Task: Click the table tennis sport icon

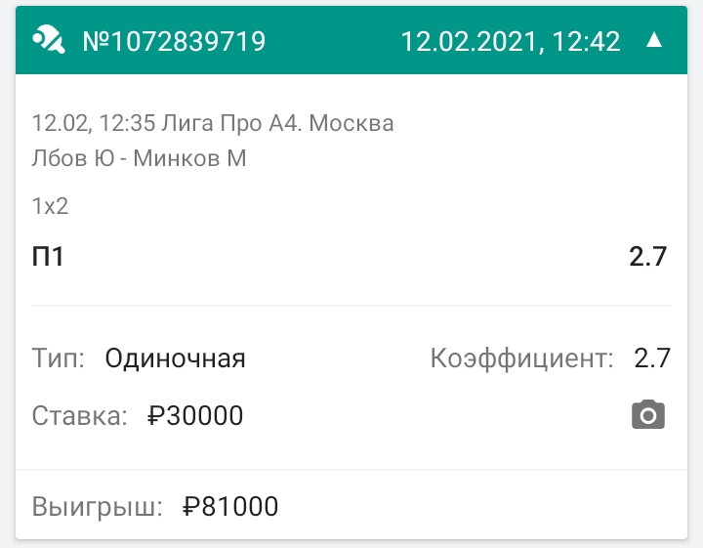Action: tap(49, 40)
